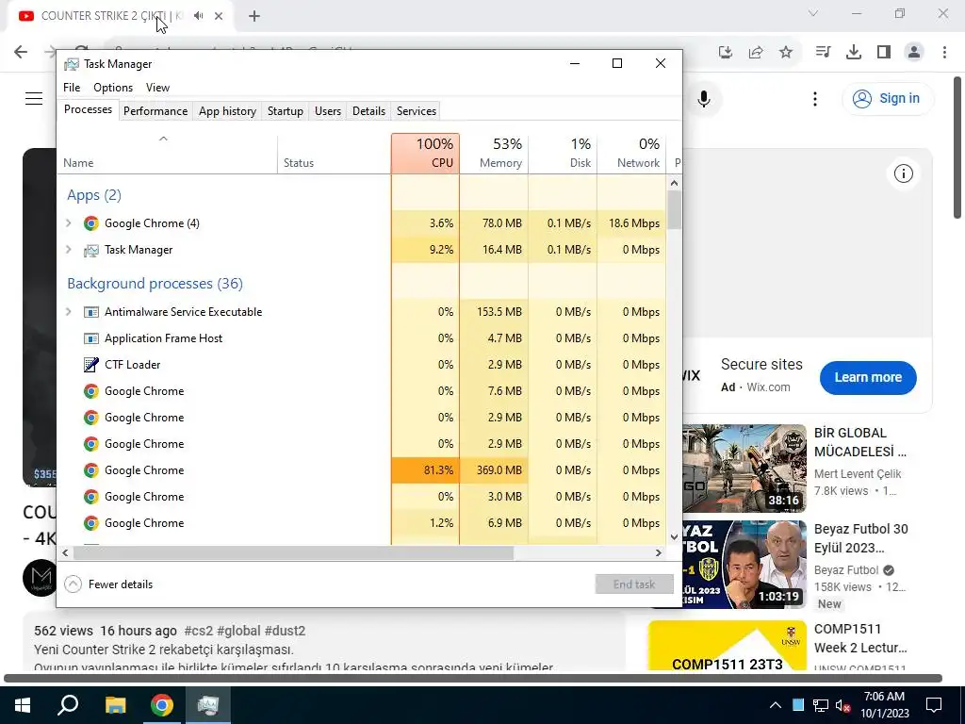Open Chrome profile avatar
Screen dimensions: 965x724
tap(914, 53)
